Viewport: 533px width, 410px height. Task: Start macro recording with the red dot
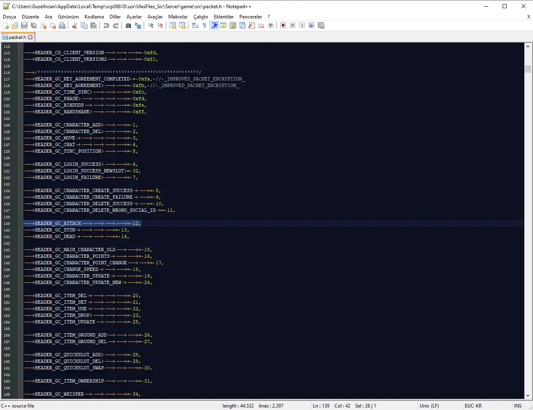pos(283,25)
